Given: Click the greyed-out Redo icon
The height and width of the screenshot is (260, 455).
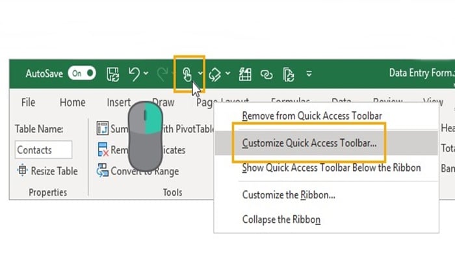Looking at the screenshot, I should [x=162, y=74].
